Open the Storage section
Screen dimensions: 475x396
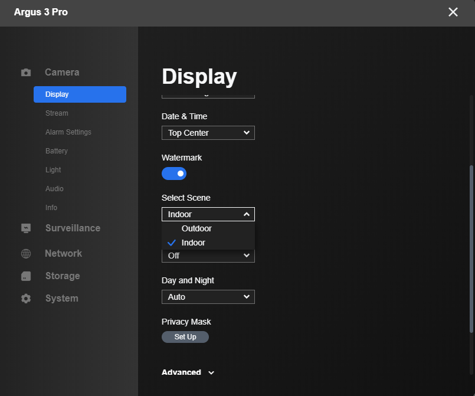click(x=63, y=276)
